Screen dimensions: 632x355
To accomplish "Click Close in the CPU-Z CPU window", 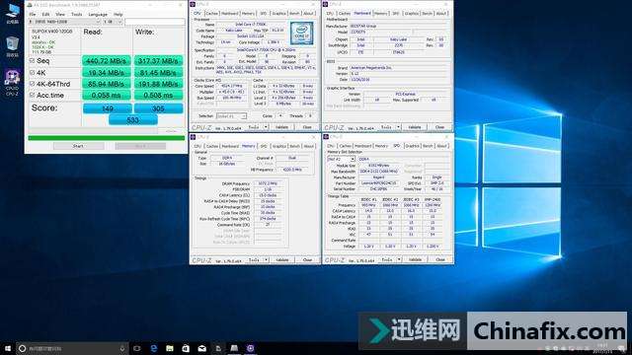I will pos(307,127).
